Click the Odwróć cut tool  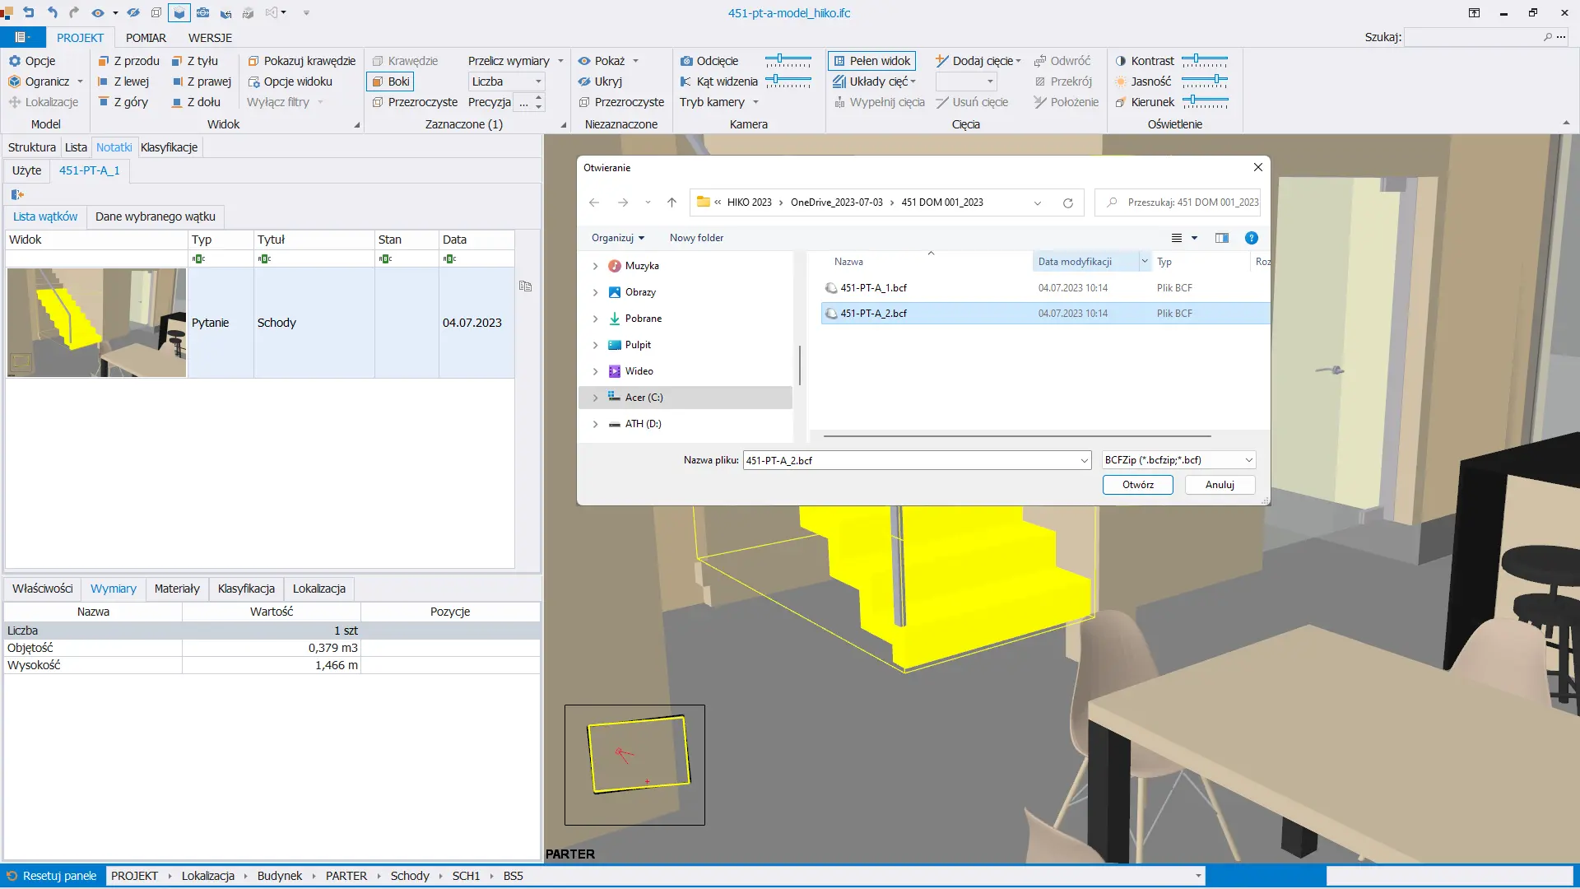pos(1062,61)
